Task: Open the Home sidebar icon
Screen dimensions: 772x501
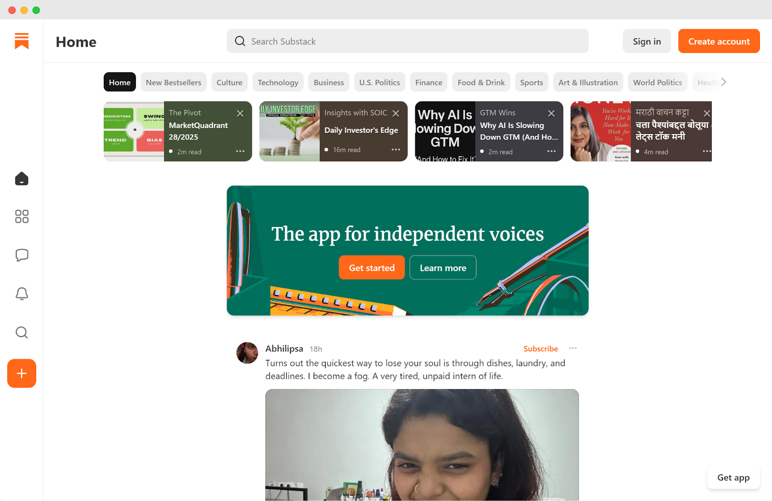Action: pos(22,179)
